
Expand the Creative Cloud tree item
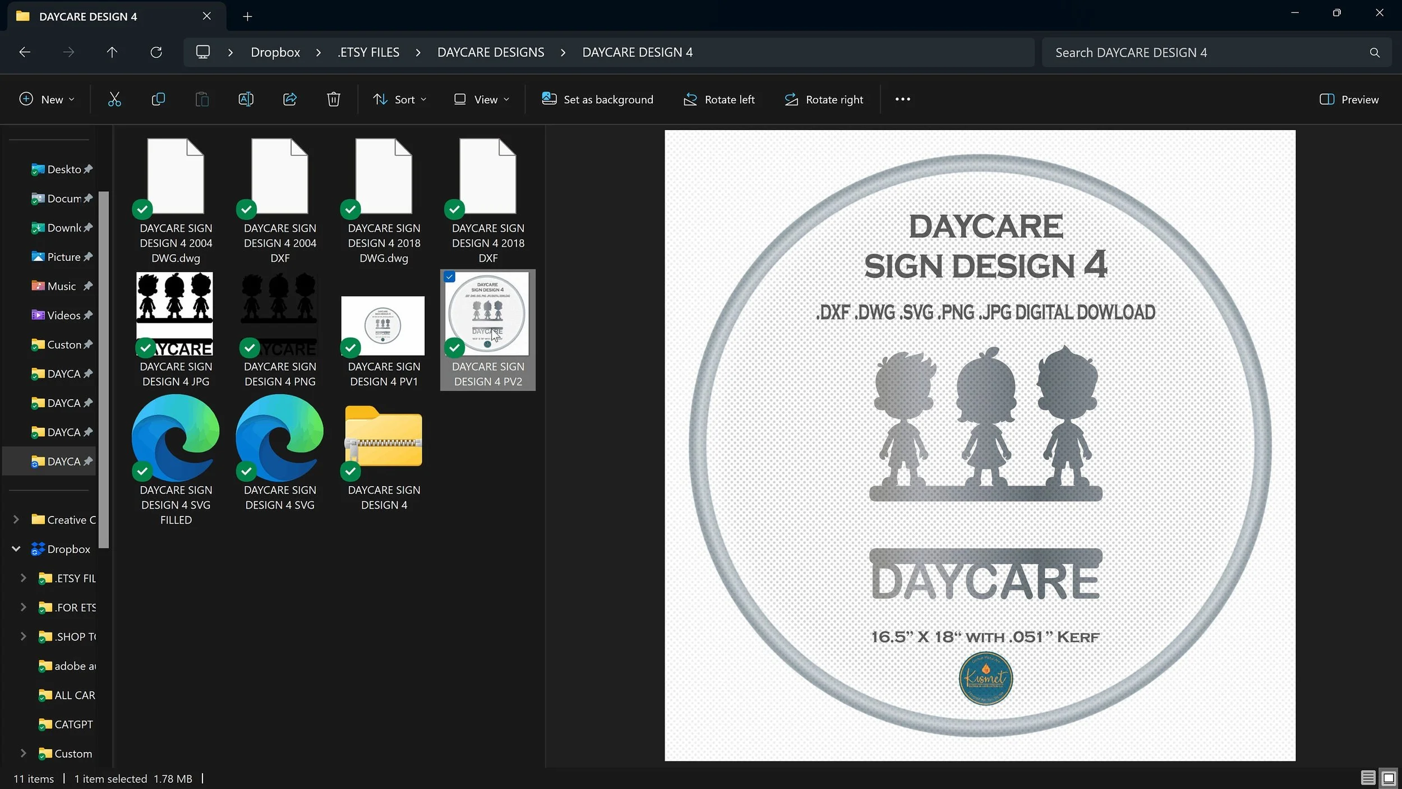point(16,520)
